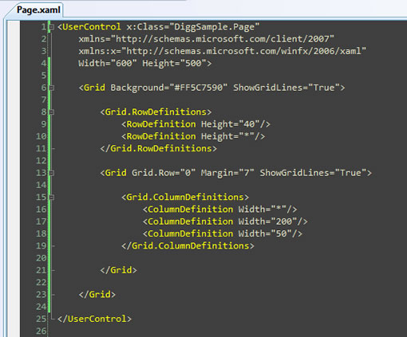
Task: Click the closing </Grid.ColumnDefinitions> tag
Action: (188, 246)
